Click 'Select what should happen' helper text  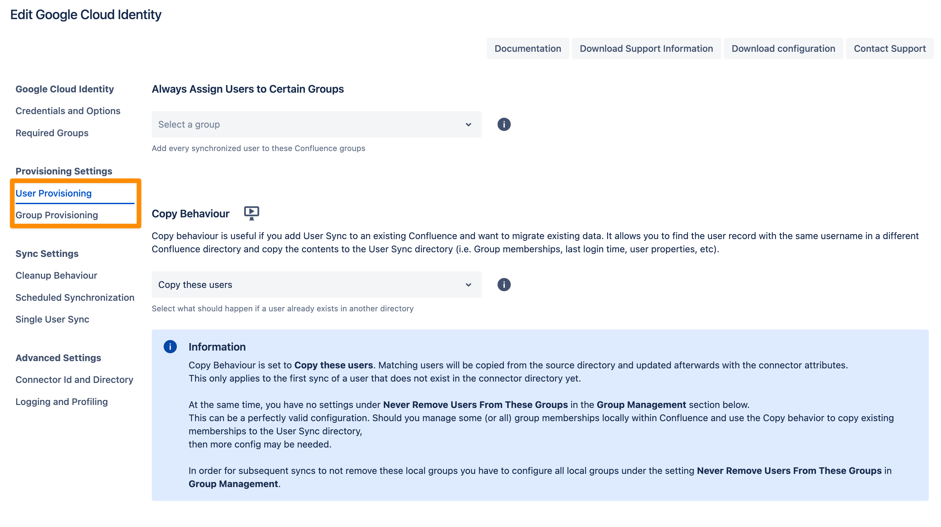pyautogui.click(x=282, y=309)
